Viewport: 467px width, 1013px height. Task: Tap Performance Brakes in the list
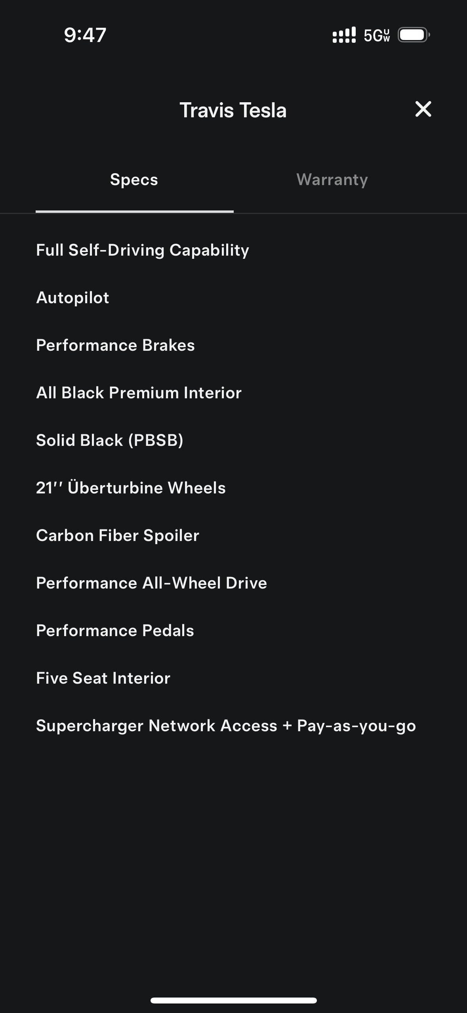[x=115, y=345]
